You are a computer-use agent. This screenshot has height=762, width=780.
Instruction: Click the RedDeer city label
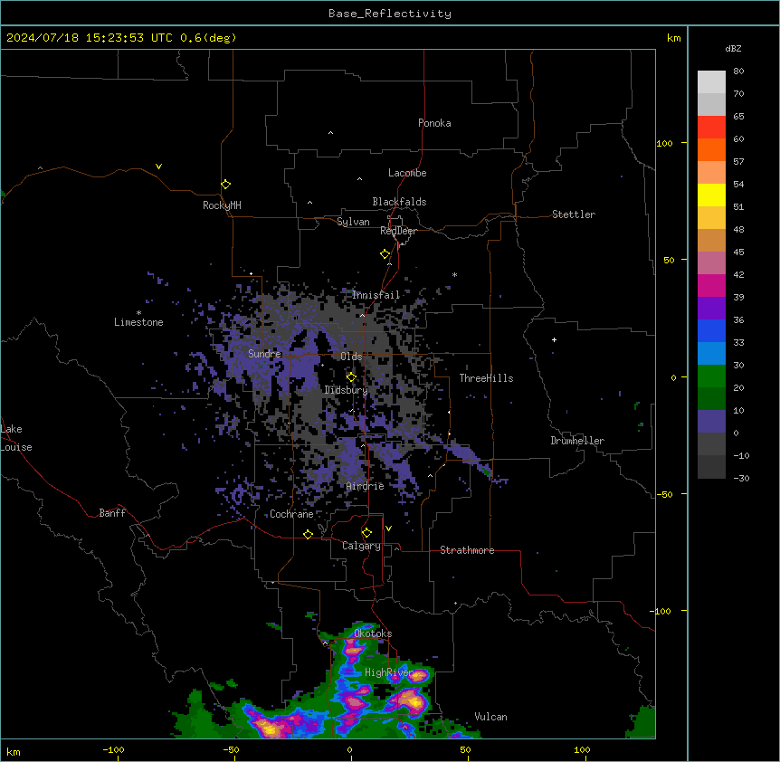point(398,231)
